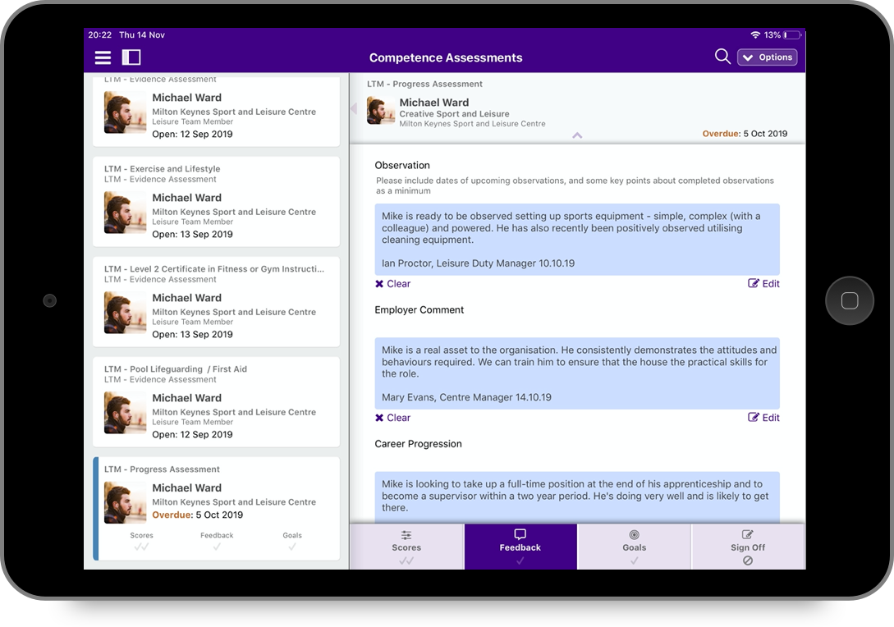This screenshot has width=894, height=627.
Task: Select the LTM - Progress Assessment card
Action: (216, 509)
